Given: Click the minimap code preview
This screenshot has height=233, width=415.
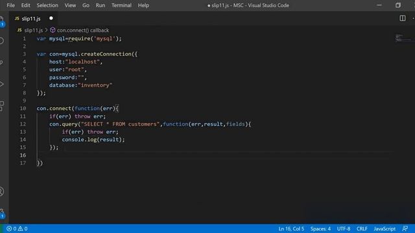Looking at the screenshot, I should [x=403, y=38].
